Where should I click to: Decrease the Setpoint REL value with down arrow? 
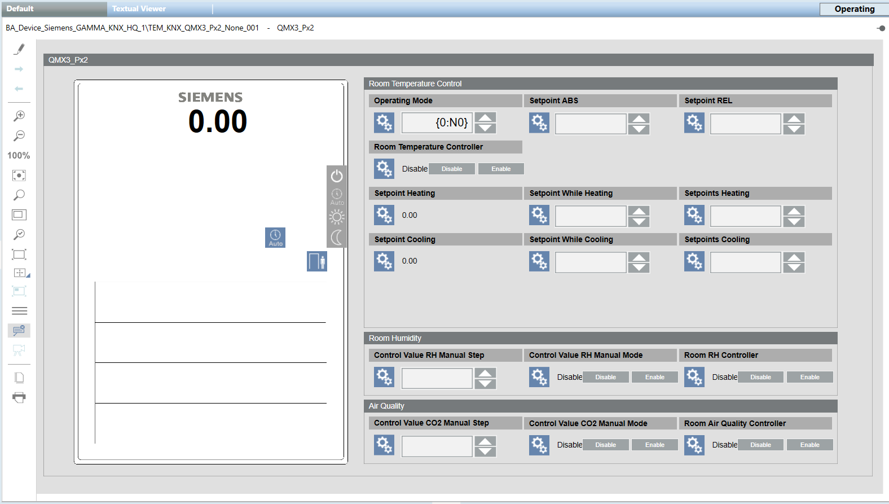click(794, 129)
